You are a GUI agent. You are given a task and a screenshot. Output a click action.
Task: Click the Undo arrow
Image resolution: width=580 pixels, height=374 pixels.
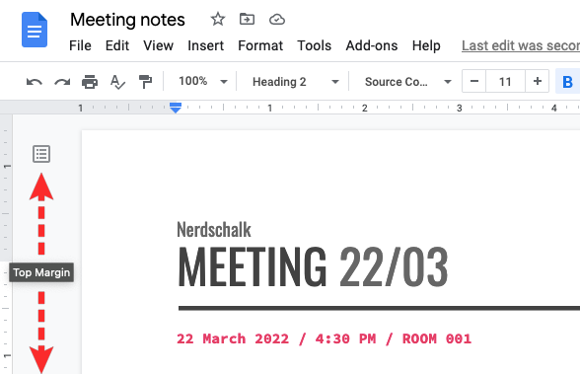click(35, 82)
